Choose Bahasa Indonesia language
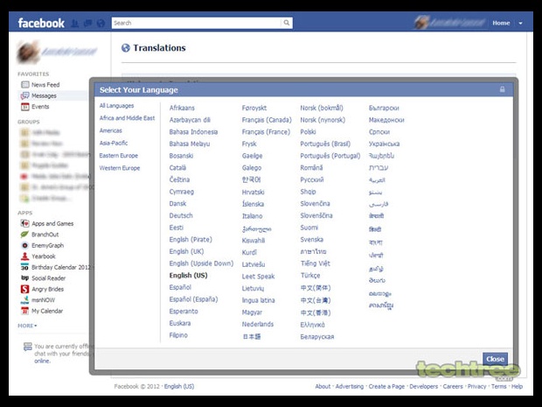 (193, 132)
